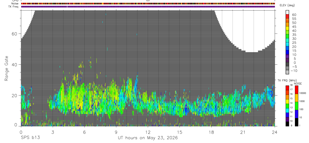Select the "ELEV (deg)" legend title
Screen dimensions: 309x143
pos(287,5)
